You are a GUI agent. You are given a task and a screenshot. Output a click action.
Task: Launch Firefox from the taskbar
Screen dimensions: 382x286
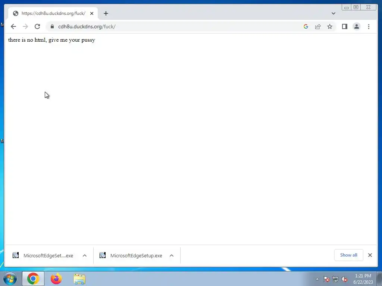pos(56,279)
